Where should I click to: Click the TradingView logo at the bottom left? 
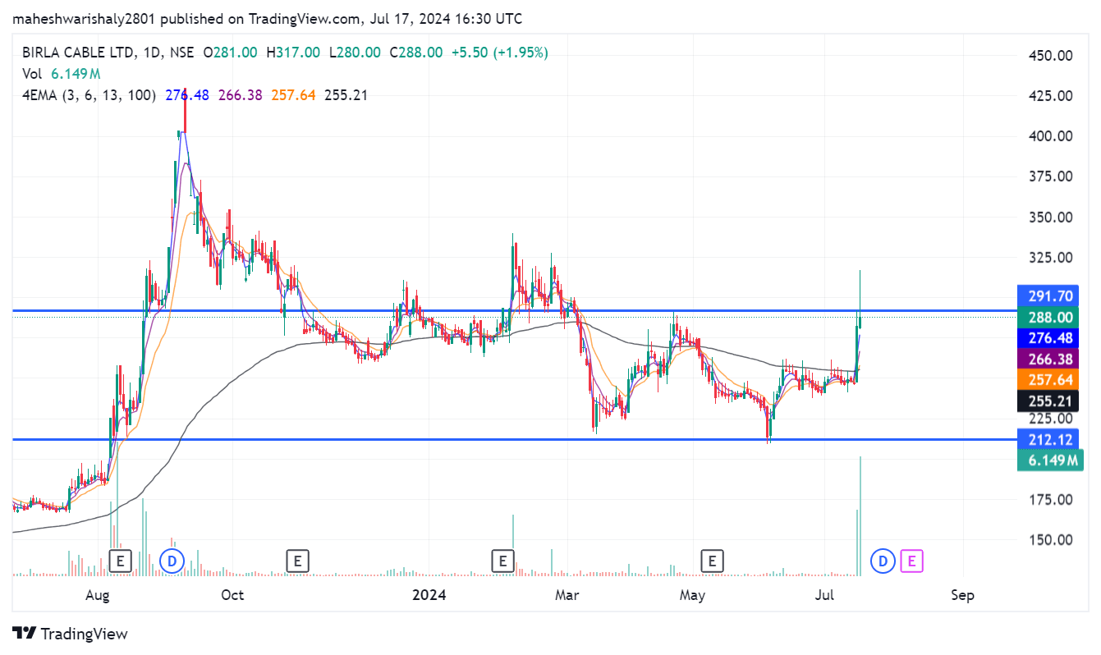tap(71, 634)
